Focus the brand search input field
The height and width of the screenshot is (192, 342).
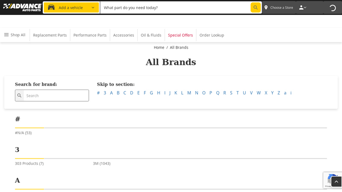[56, 96]
